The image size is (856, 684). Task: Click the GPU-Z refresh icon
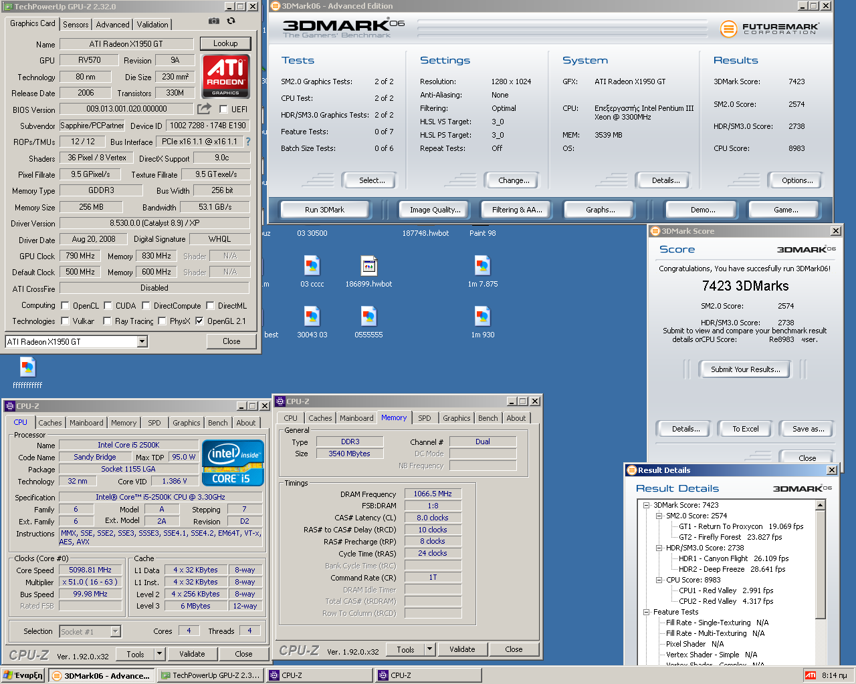231,21
